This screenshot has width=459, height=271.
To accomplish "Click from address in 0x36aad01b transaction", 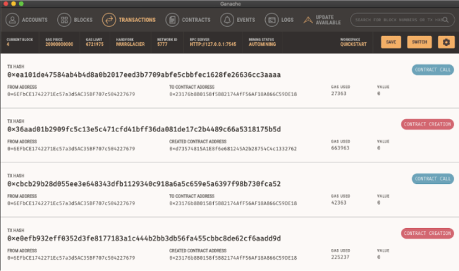I will pyautogui.click(x=71, y=148).
